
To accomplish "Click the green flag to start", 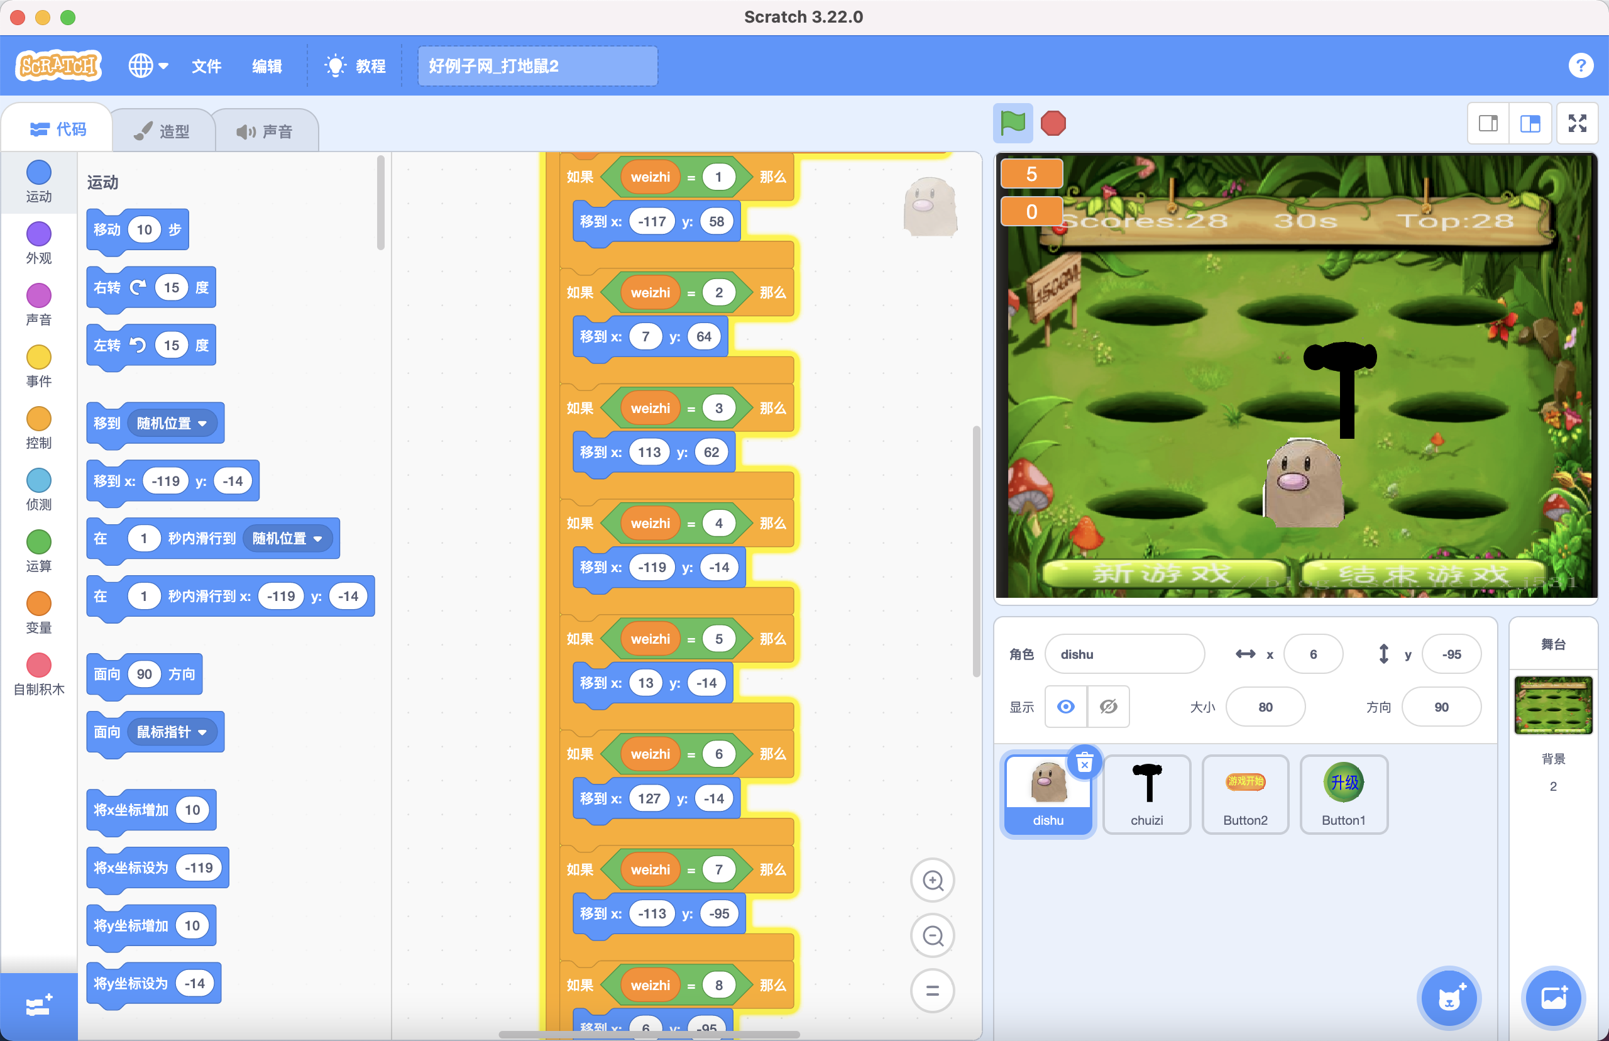I will pyautogui.click(x=1013, y=123).
